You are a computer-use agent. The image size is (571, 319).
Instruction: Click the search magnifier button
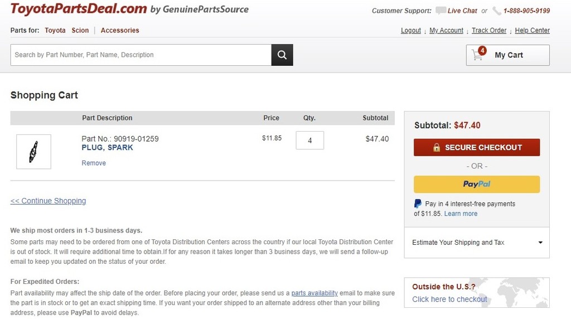point(282,55)
